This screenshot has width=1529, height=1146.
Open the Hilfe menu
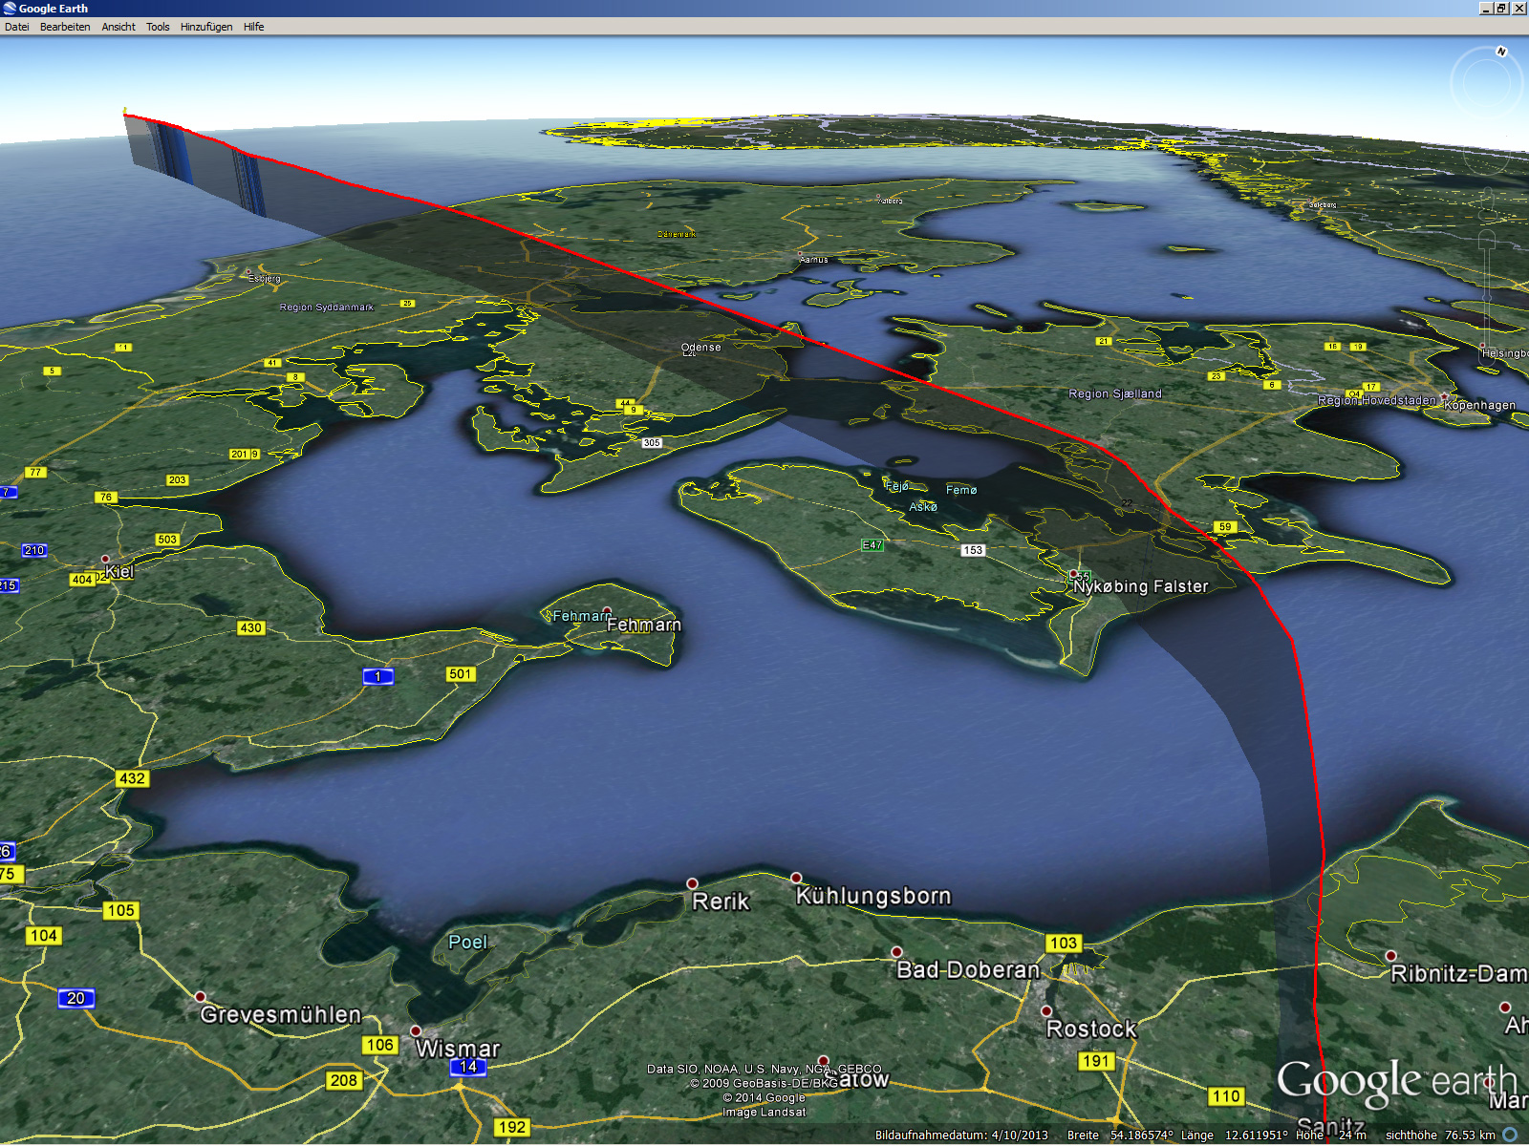[x=253, y=27]
